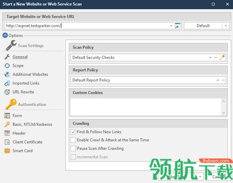Screen dimensions: 233x183
Task: Open the URL Rewrite page
Action: click(23, 92)
